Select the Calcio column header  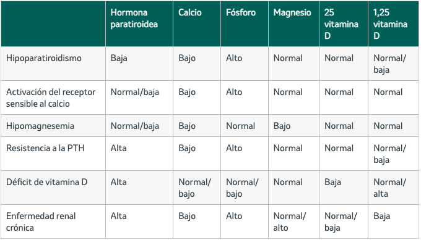tap(190, 12)
